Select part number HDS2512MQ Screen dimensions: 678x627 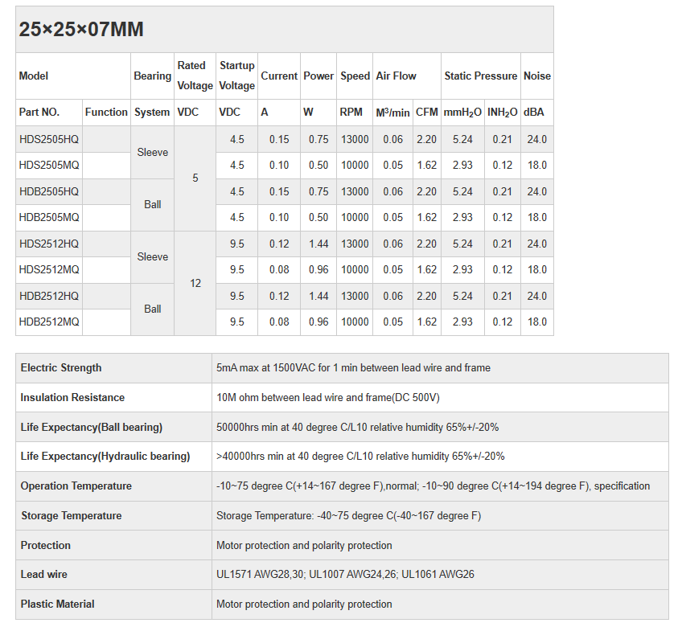[x=49, y=269]
